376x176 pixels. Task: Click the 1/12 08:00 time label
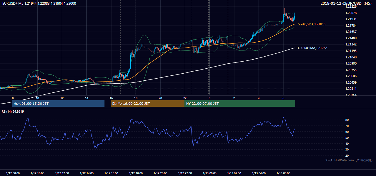tap(13, 173)
